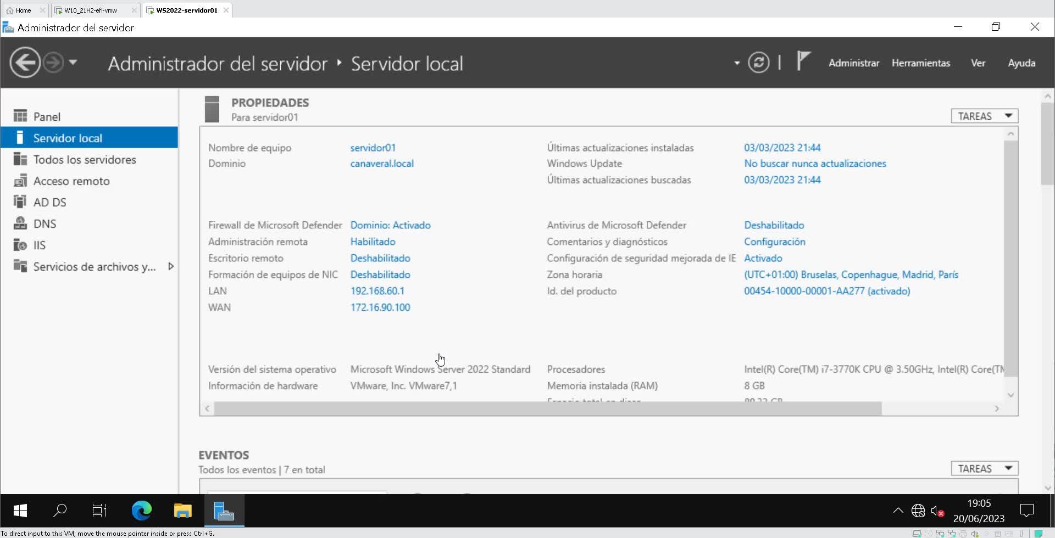Viewport: 1055px width, 538px height.
Task: Open the navigation history dropdown arrow
Action: (73, 63)
